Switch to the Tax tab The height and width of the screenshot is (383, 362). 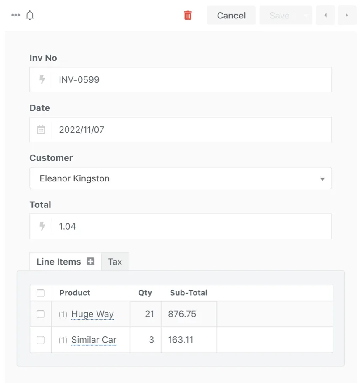[x=115, y=262]
